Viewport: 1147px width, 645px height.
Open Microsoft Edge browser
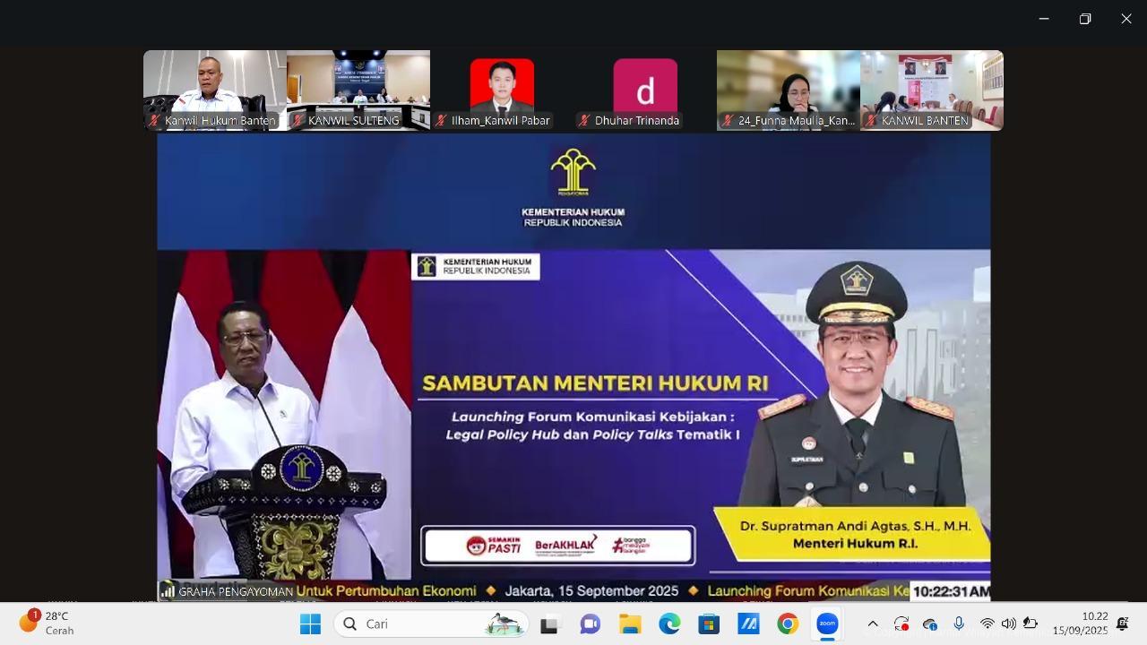pyautogui.click(x=669, y=624)
